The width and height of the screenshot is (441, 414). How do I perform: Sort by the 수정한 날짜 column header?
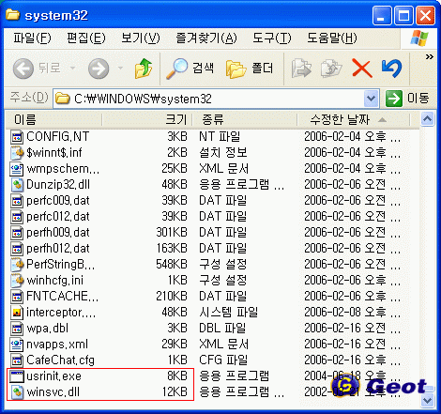pos(353,119)
